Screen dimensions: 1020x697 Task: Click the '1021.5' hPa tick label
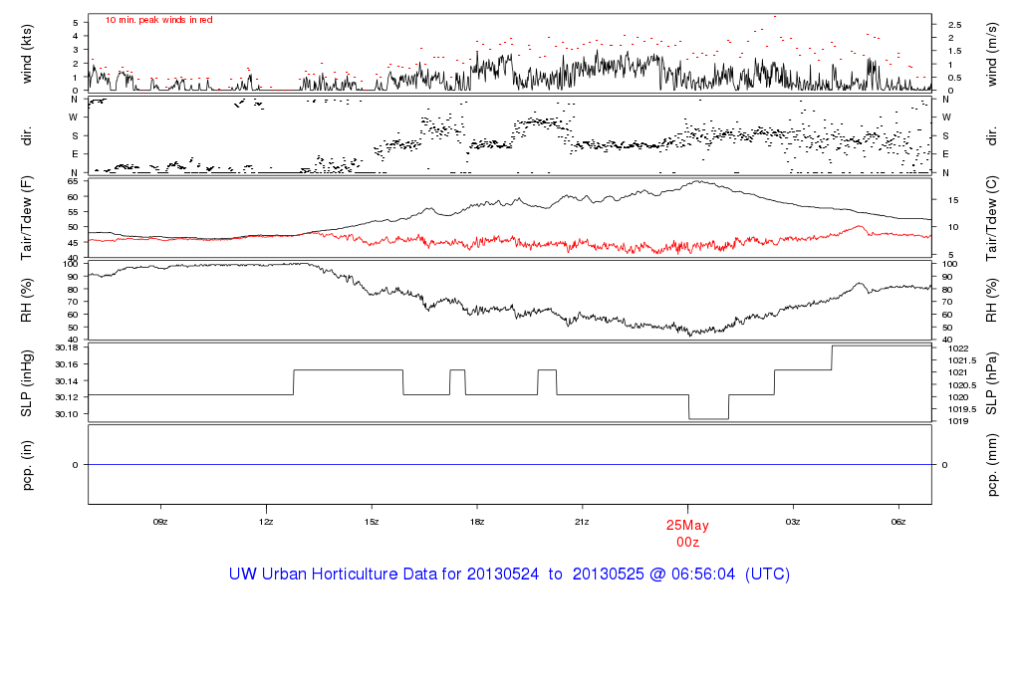962,360
